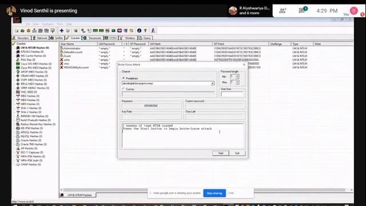The image size is (366, 206).
Task: Close the Brute-Force Attack dialog with X
Action: point(244,65)
